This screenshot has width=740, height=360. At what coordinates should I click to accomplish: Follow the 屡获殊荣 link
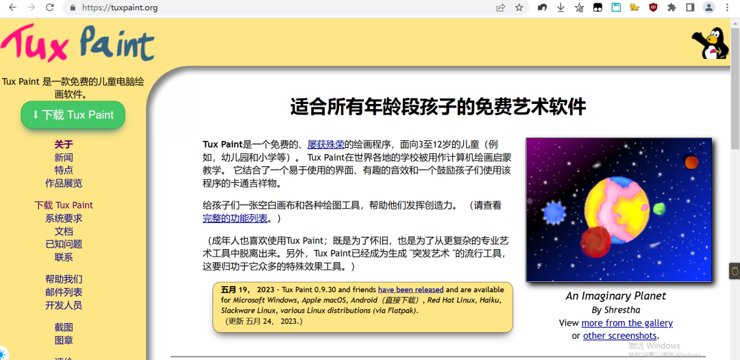coord(326,144)
